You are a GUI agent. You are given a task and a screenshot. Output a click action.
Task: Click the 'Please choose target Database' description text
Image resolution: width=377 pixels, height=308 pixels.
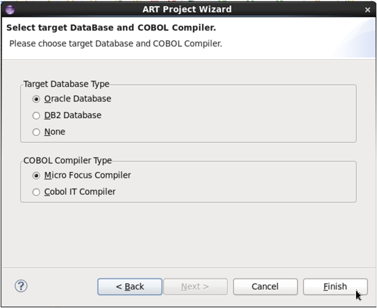pos(115,43)
